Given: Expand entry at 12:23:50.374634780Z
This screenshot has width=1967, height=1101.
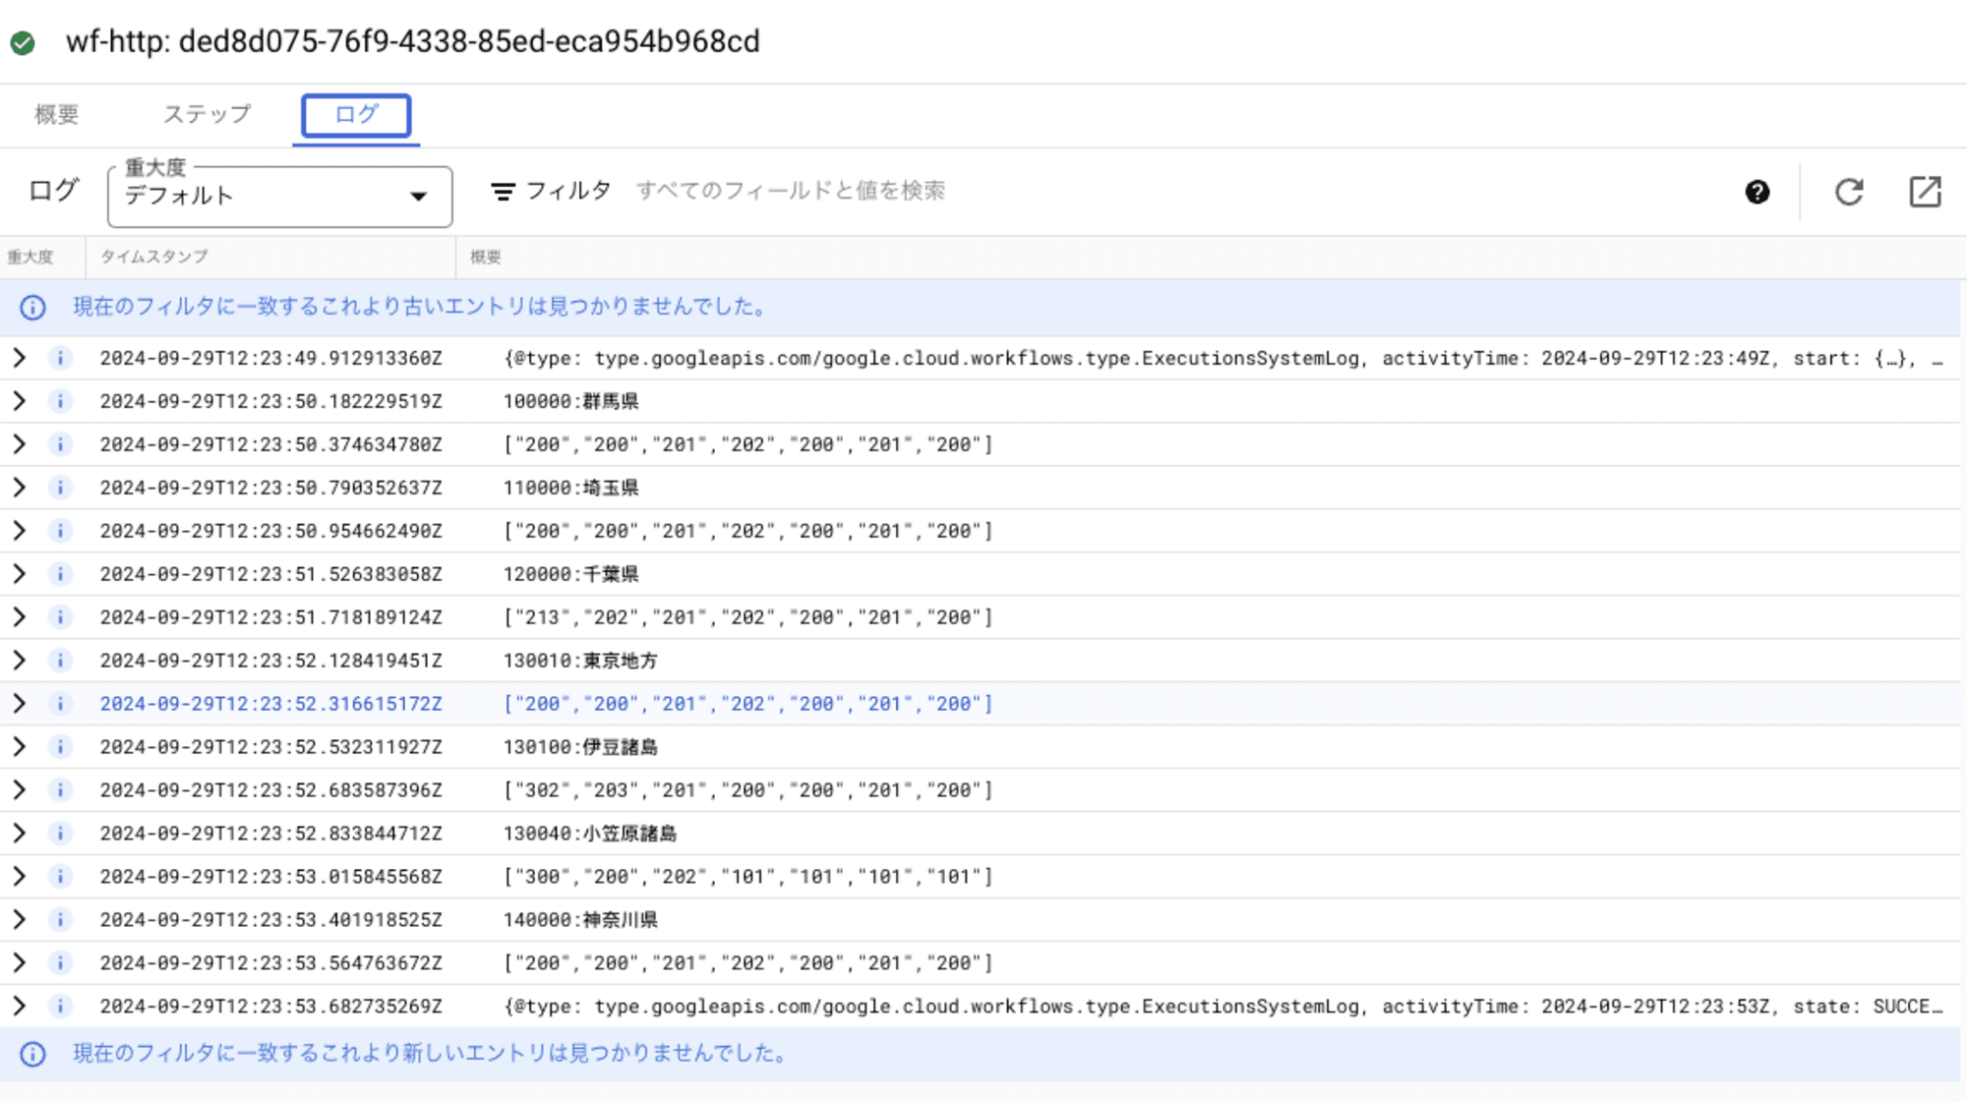Looking at the screenshot, I should 19,444.
